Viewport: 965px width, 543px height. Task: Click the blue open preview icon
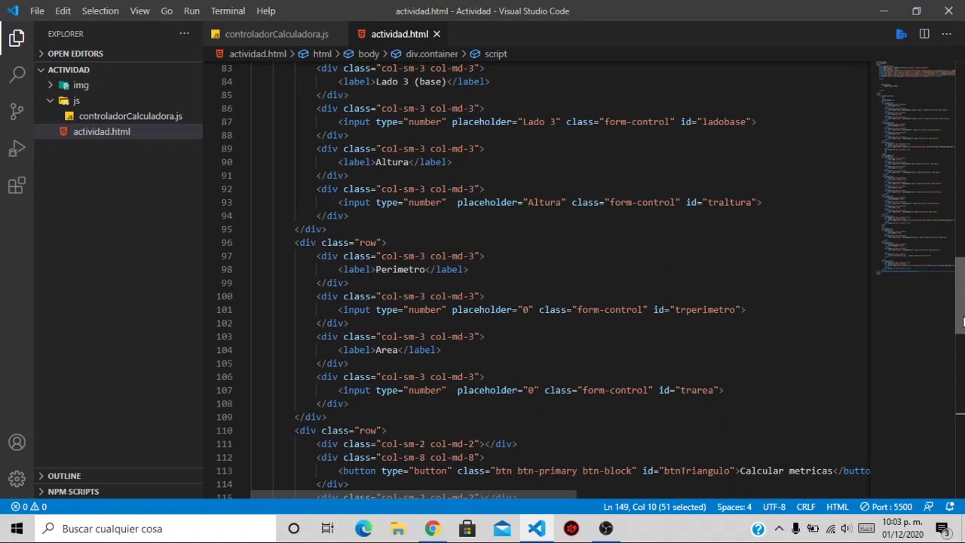click(901, 34)
